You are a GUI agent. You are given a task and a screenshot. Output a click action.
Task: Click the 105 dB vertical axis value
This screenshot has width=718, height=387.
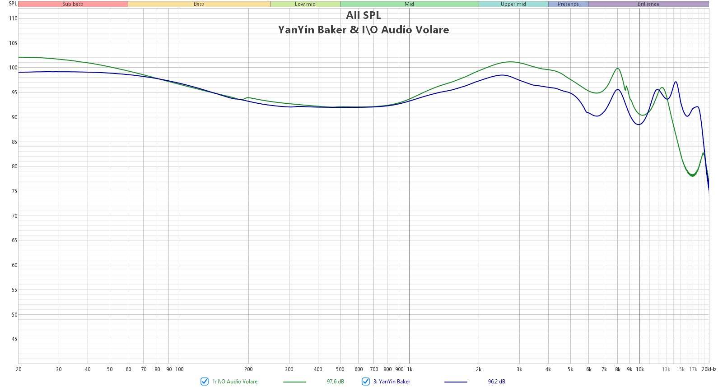pyautogui.click(x=13, y=43)
